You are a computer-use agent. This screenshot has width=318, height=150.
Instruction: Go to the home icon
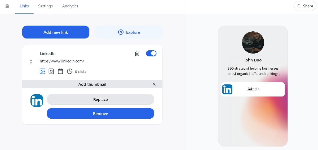point(7,6)
